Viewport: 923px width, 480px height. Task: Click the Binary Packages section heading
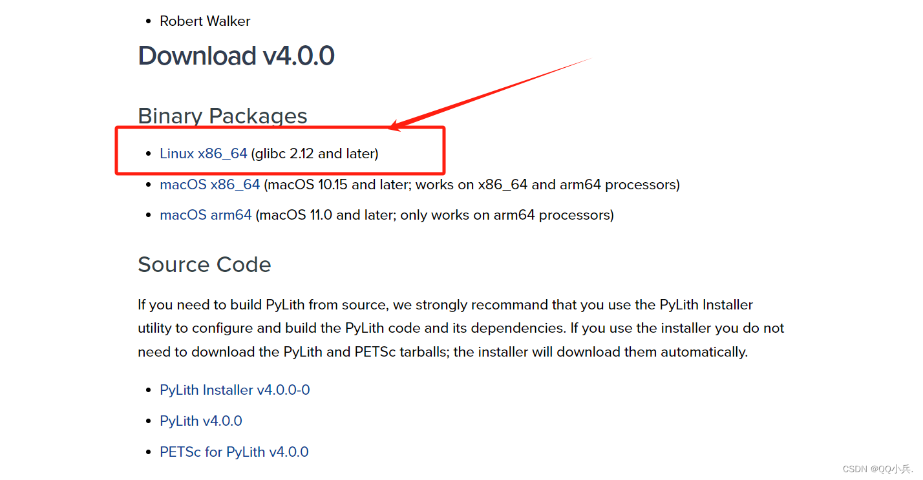point(222,116)
